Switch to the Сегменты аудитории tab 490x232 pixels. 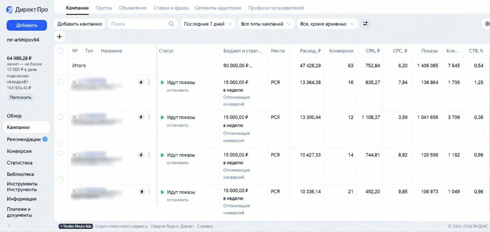click(x=218, y=8)
